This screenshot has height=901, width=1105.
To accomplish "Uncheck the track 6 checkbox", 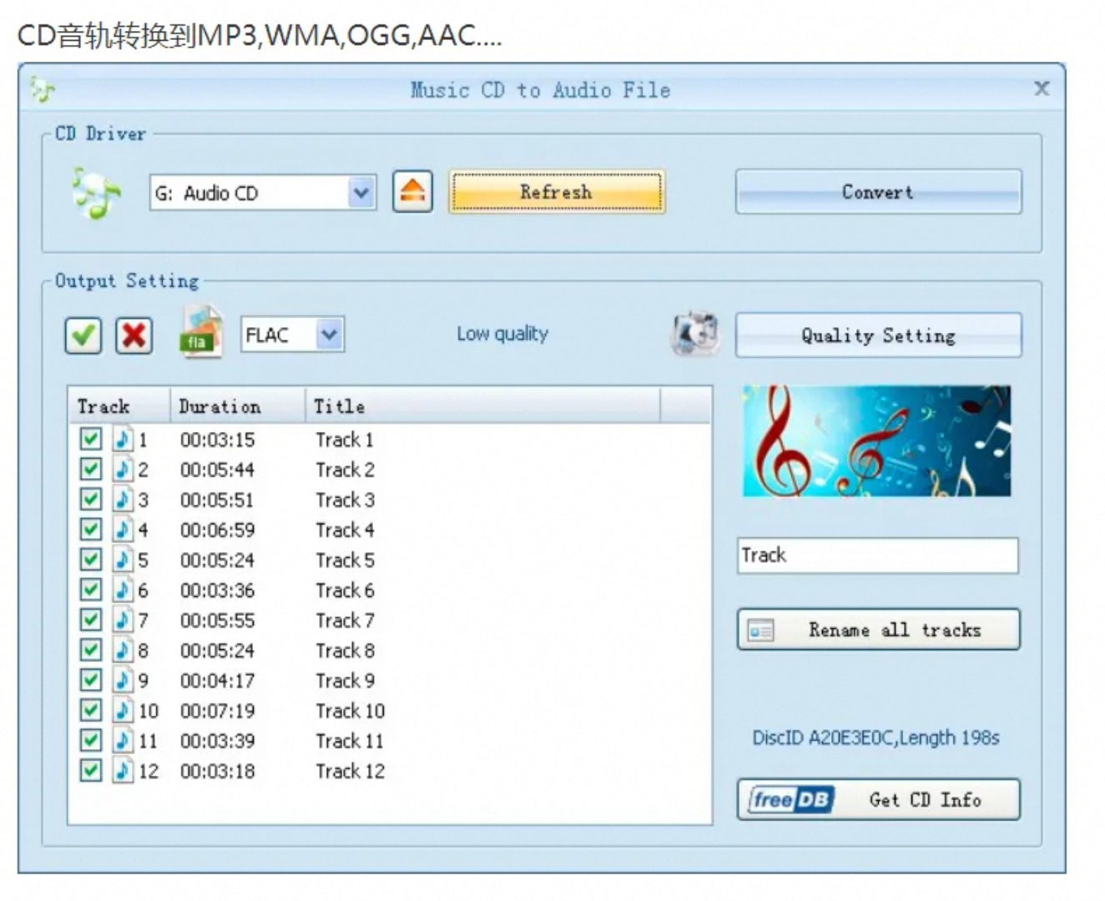I will (90, 590).
